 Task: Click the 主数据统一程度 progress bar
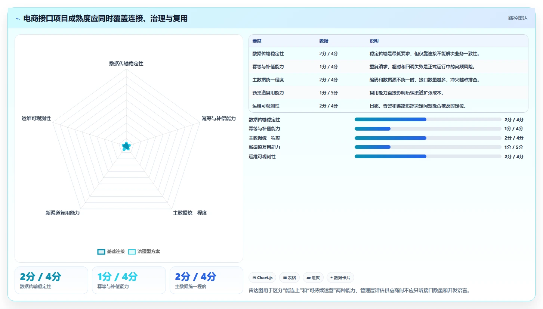click(428, 138)
